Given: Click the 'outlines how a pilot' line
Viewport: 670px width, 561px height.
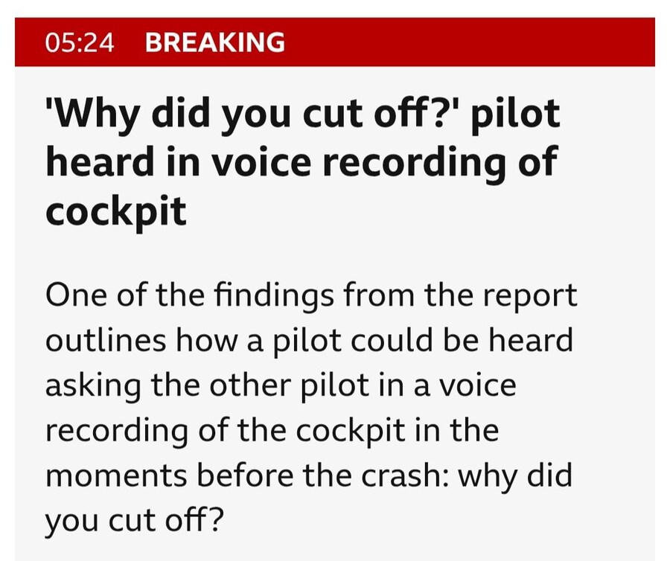Looking at the screenshot, I should (x=194, y=341).
